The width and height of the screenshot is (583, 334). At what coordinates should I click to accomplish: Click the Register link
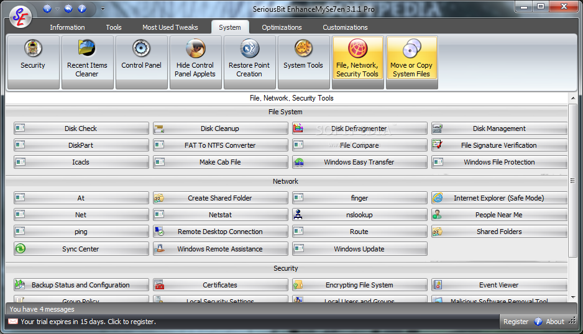[516, 322]
